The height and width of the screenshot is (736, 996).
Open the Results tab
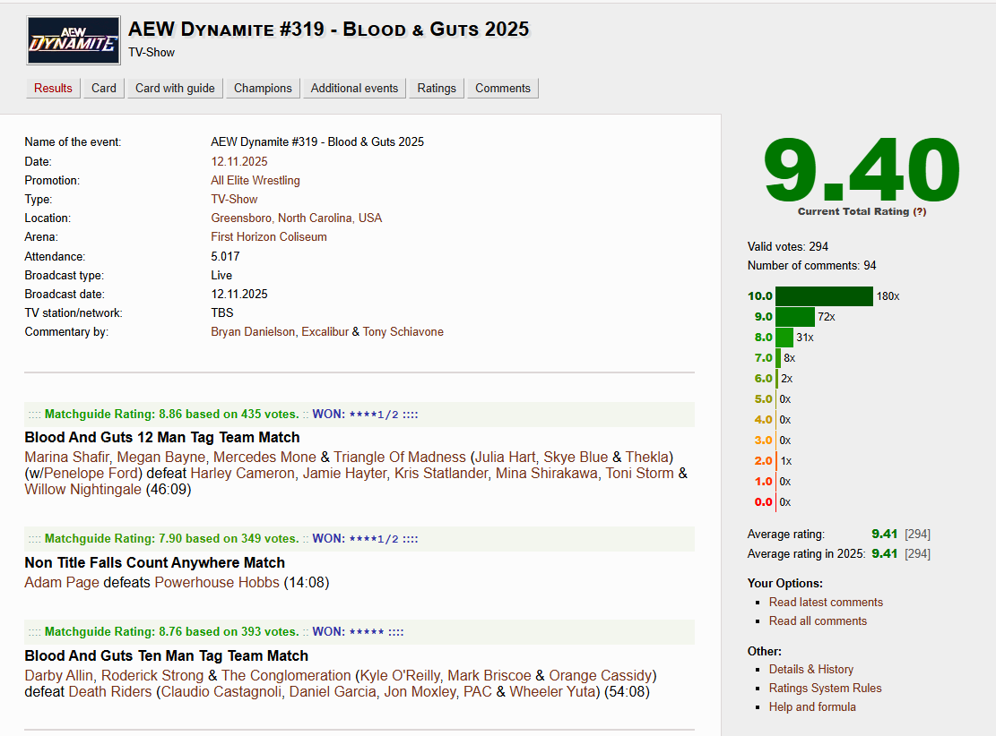[x=53, y=88]
